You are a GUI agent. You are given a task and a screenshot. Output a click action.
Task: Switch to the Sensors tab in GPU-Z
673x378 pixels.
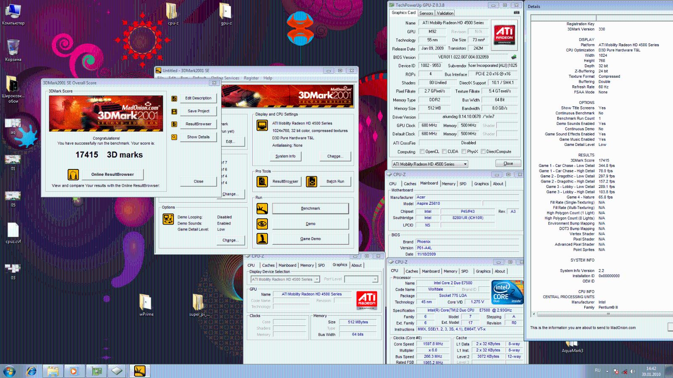pos(426,13)
